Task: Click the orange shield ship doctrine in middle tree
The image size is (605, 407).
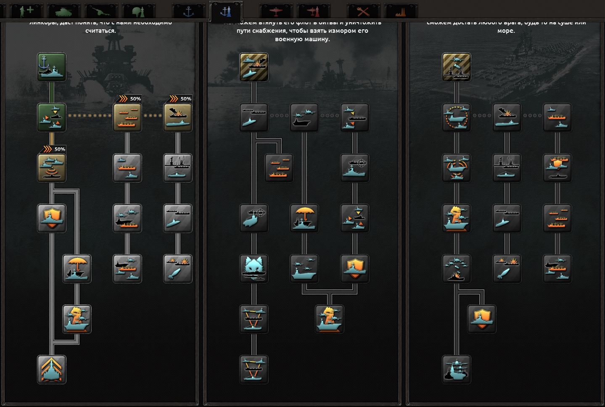Action: pos(355,269)
